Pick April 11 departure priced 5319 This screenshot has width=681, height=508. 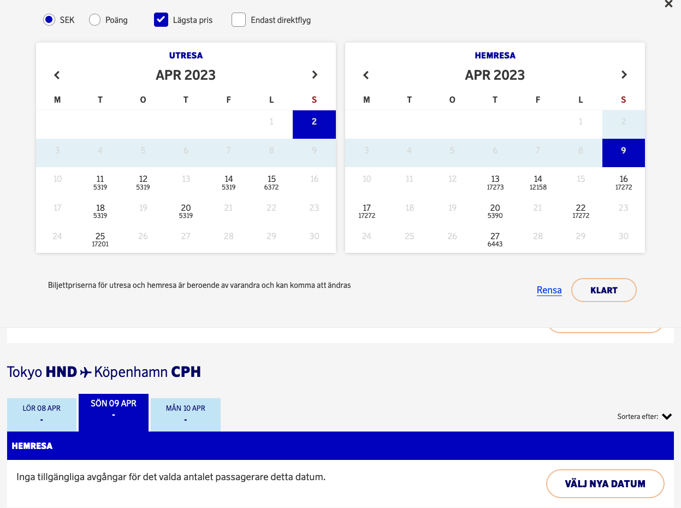coord(100,182)
